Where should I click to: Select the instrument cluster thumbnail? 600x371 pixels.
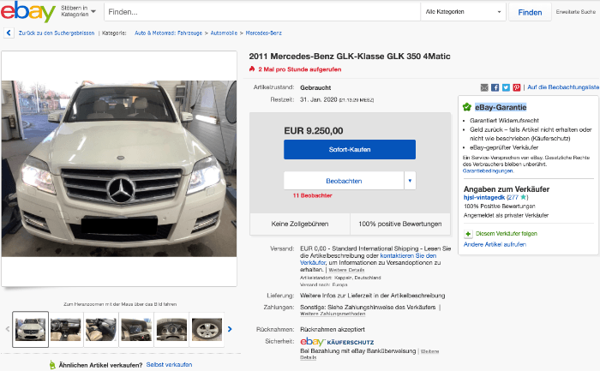point(171,329)
